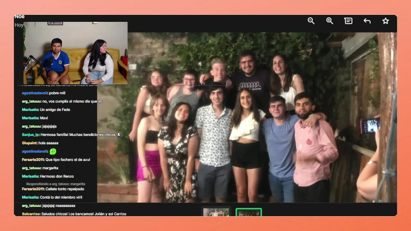Click username Giupaint in chat
Screen dimensions: 411x231
point(30,143)
